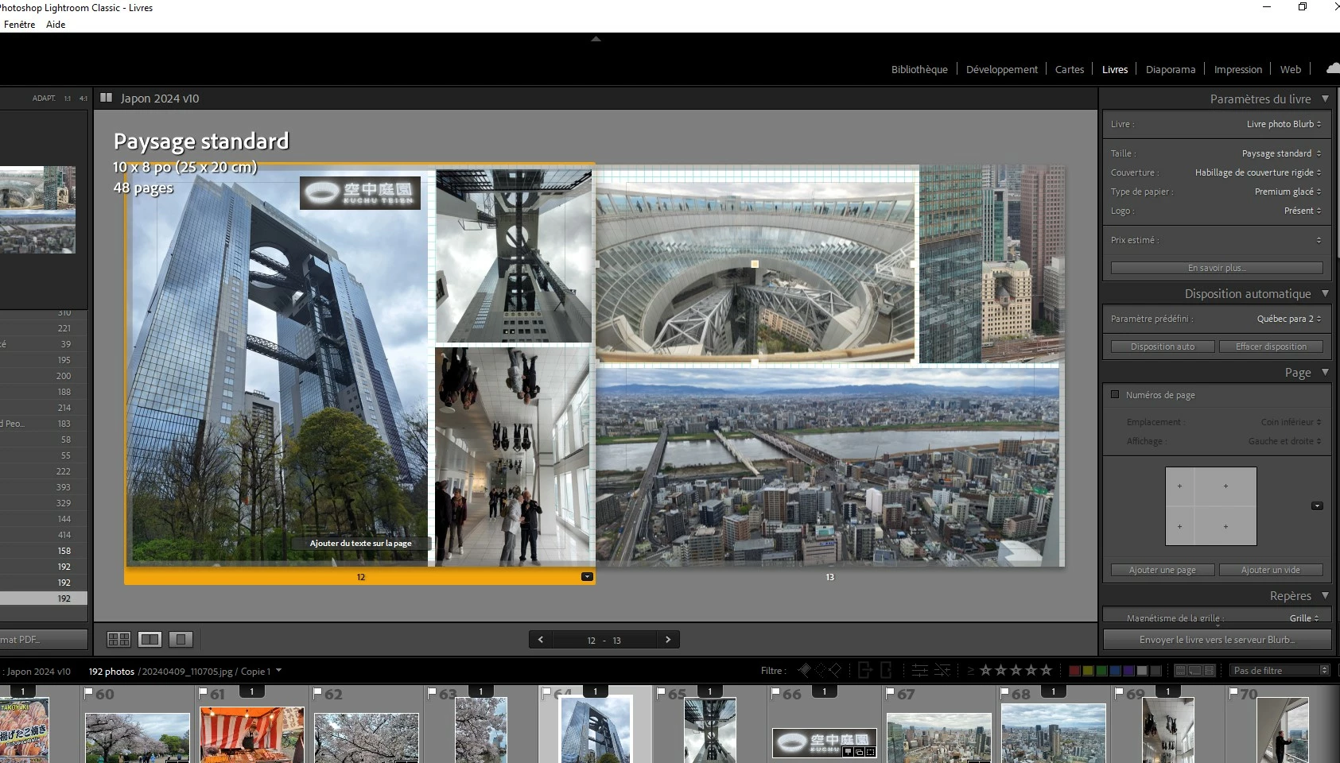
Task: Toggle flag on filmstrip photo 62
Action: [318, 693]
